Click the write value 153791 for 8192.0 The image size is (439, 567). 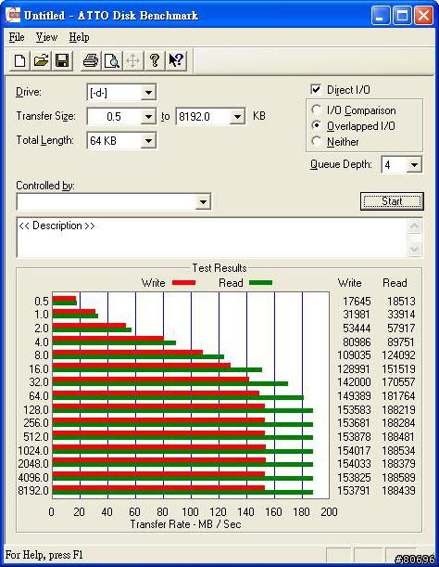(354, 491)
